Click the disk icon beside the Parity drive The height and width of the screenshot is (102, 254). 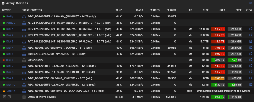pos(24,16)
